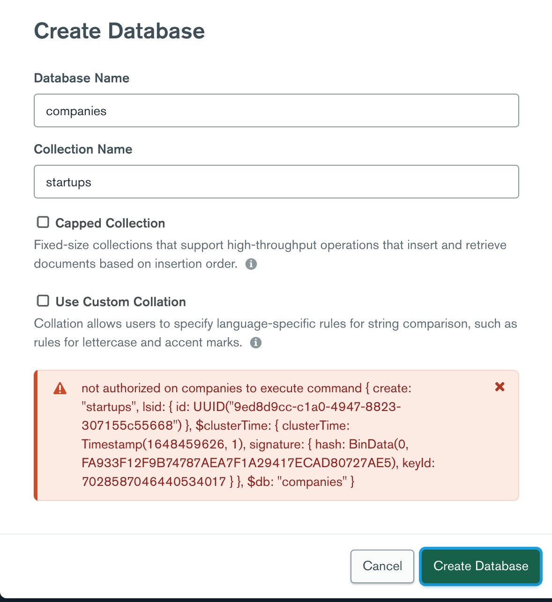The width and height of the screenshot is (552, 602).
Task: Toggle the Use Custom Collation checkbox
Action: 43,301
